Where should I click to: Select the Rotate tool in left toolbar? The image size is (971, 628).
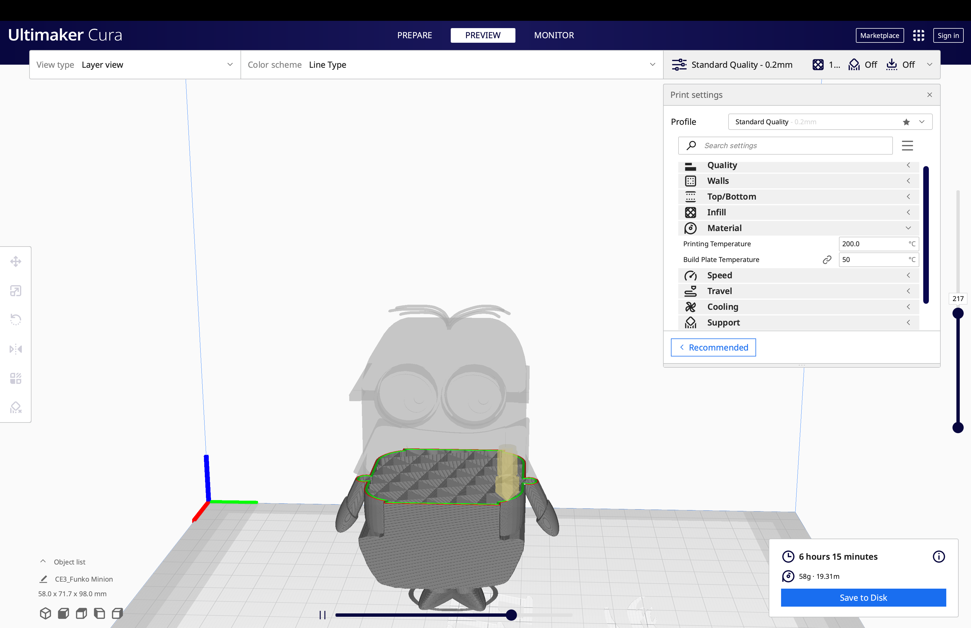15,319
